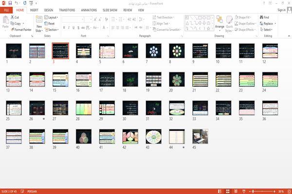This screenshot has width=292, height=194.
Task: Open the Select dropdown in Editing
Action: [266, 30]
